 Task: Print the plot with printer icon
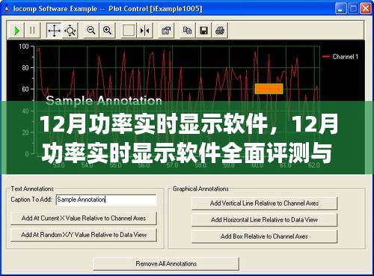(x=220, y=31)
